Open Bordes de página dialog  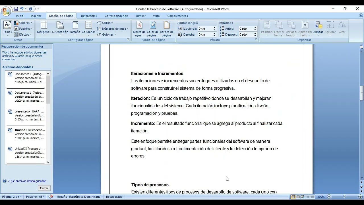click(x=167, y=29)
